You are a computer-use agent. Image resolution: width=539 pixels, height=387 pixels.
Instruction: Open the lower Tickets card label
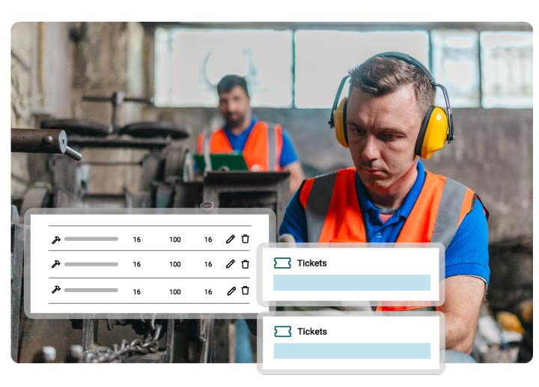(x=312, y=332)
